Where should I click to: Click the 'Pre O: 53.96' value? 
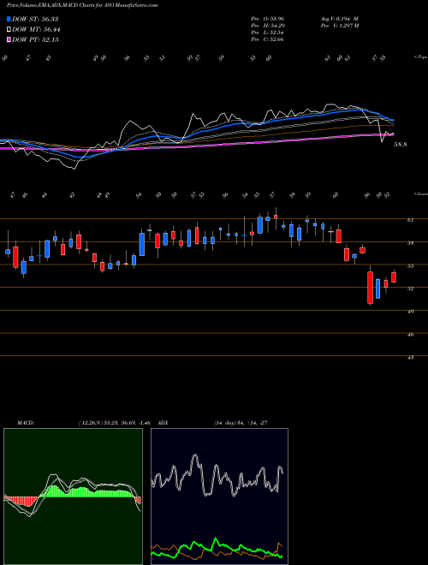pos(267,19)
